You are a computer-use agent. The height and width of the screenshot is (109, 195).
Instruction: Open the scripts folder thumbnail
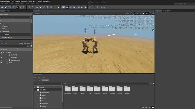coord(119,90)
